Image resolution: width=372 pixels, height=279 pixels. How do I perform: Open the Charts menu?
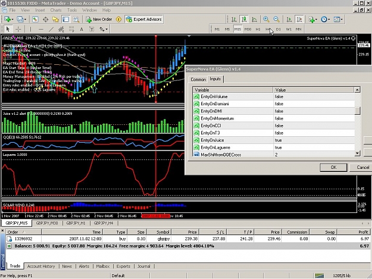coord(56,10)
